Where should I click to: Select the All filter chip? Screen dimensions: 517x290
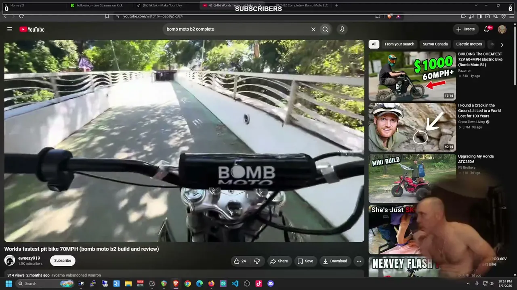click(374, 44)
